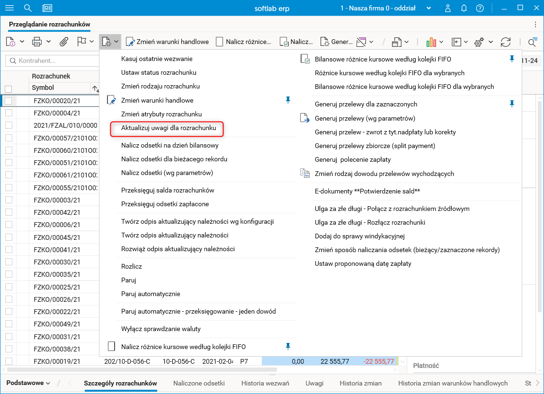Open help question mark icon

click(x=480, y=8)
